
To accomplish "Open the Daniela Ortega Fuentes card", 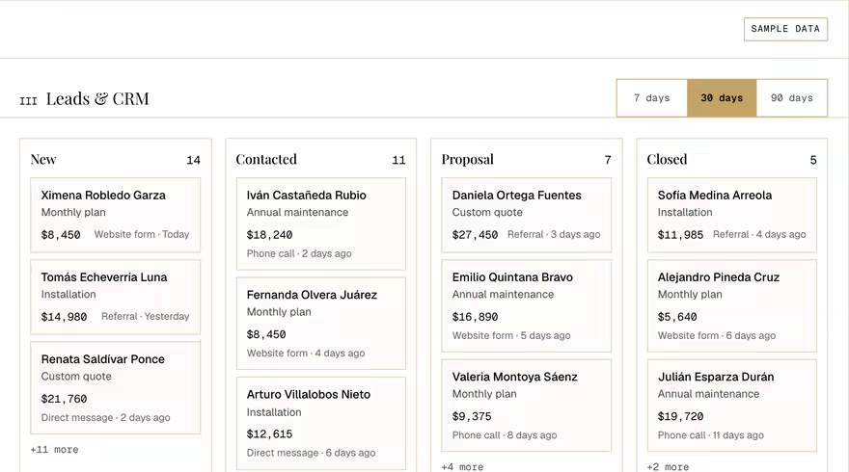I will coord(527,215).
